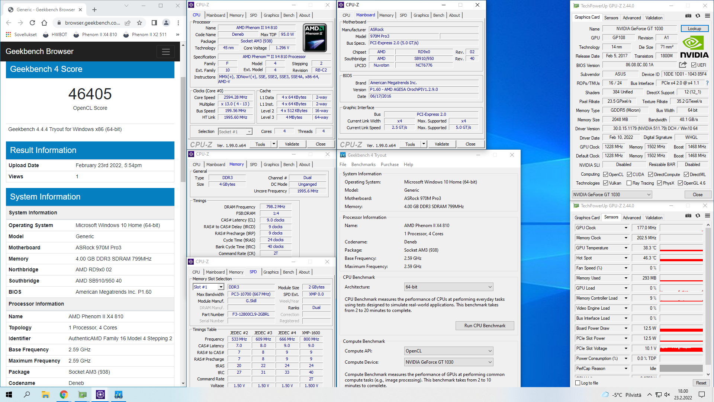The height and width of the screenshot is (402, 714).
Task: Toggle UEFI checkbox in GPU-Z
Action: 694,65
